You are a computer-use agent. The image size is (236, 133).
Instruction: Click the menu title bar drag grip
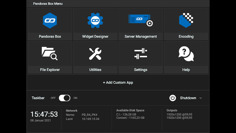coord(28,3)
